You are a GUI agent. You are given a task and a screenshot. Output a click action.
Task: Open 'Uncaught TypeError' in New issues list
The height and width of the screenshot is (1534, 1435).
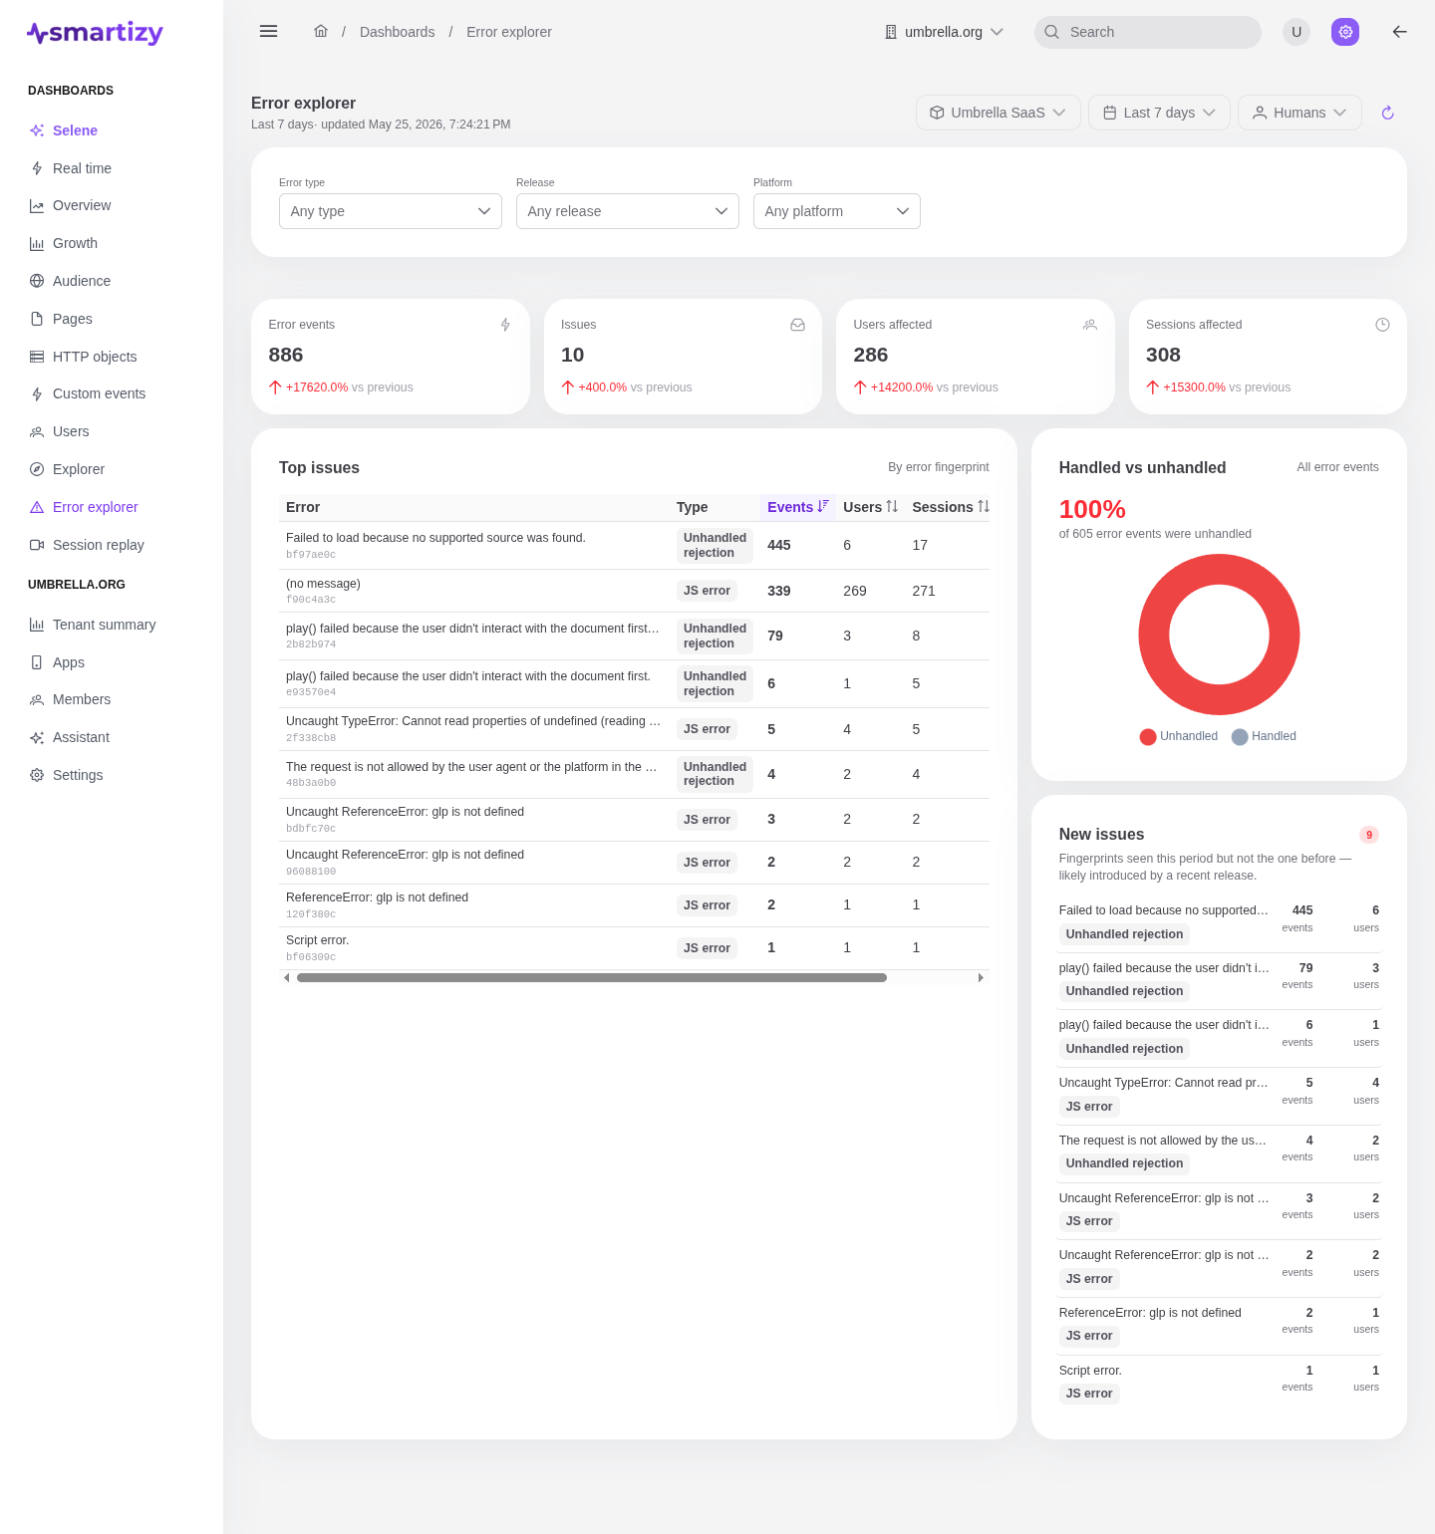1219,1095
